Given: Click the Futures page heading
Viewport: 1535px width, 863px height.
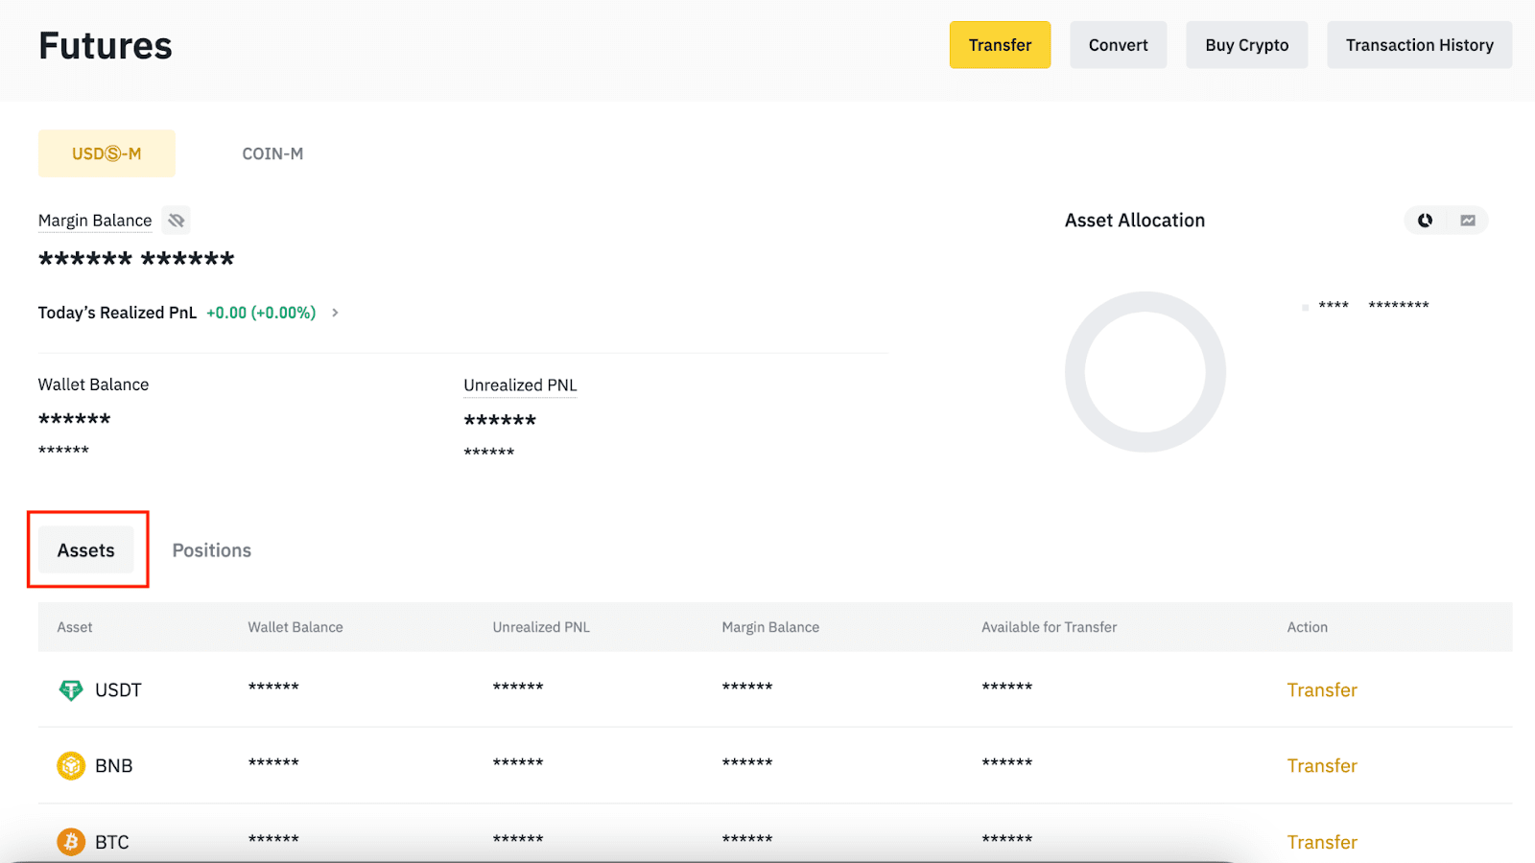Looking at the screenshot, I should pos(106,45).
